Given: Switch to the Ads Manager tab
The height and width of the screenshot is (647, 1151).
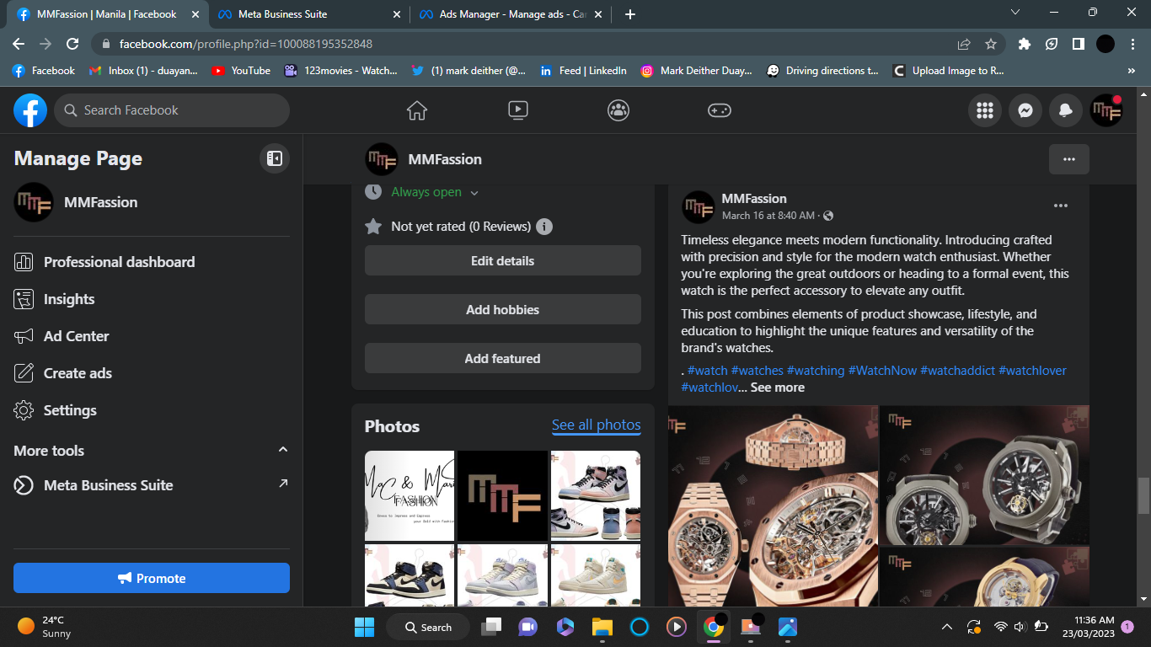Looking at the screenshot, I should 511,14.
